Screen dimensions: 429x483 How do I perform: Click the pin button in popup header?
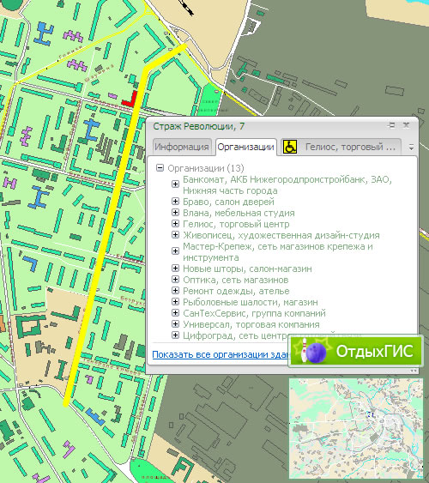point(392,125)
